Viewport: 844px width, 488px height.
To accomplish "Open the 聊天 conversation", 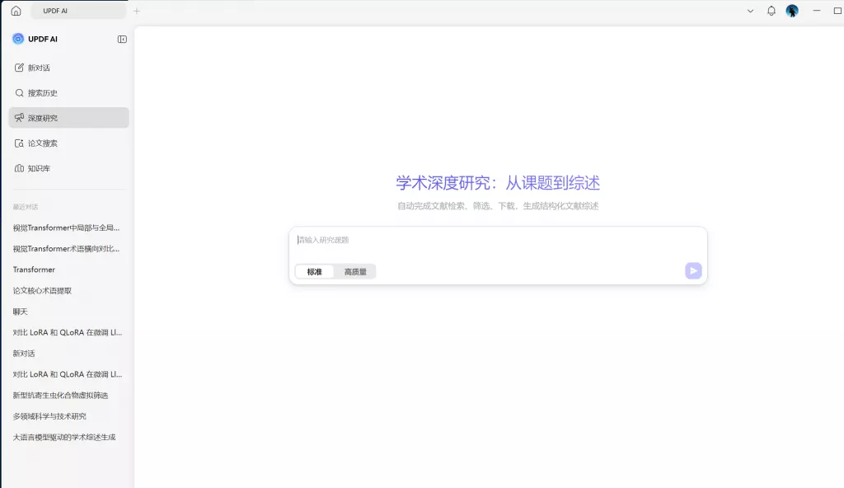I will click(x=20, y=311).
